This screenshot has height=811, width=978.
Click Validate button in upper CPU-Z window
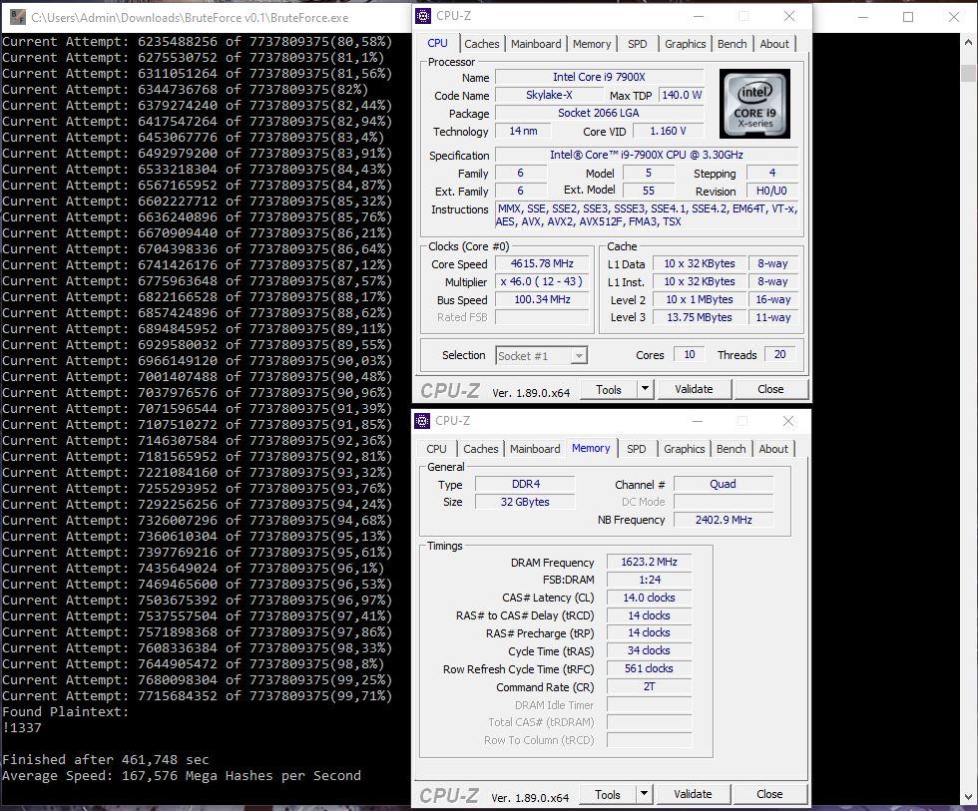pos(694,389)
